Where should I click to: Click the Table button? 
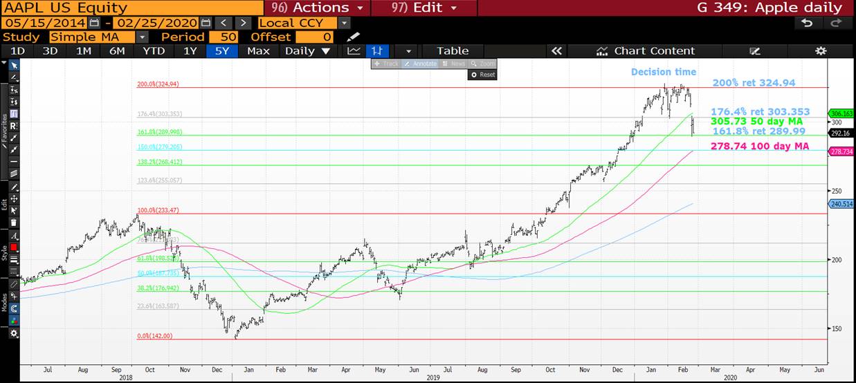pyautogui.click(x=453, y=50)
